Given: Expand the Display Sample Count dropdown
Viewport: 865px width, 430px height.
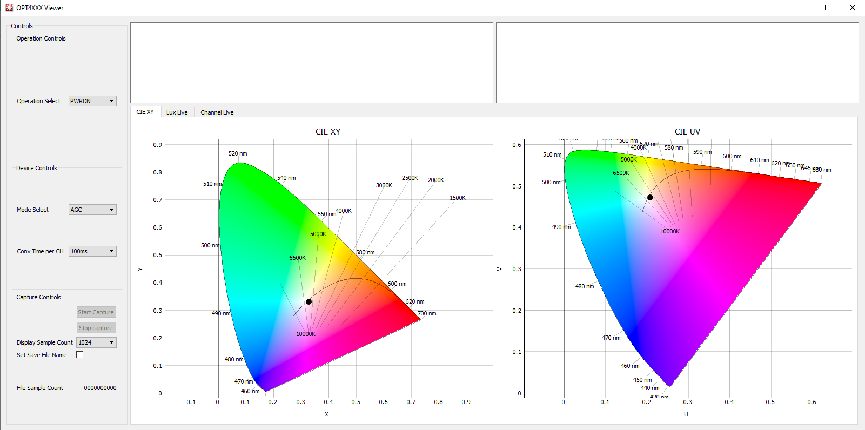Looking at the screenshot, I should point(96,342).
